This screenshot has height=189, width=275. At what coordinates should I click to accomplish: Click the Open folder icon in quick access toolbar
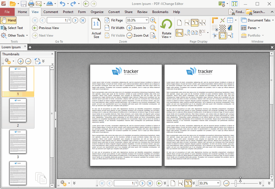pyautogui.click(x=13, y=4)
